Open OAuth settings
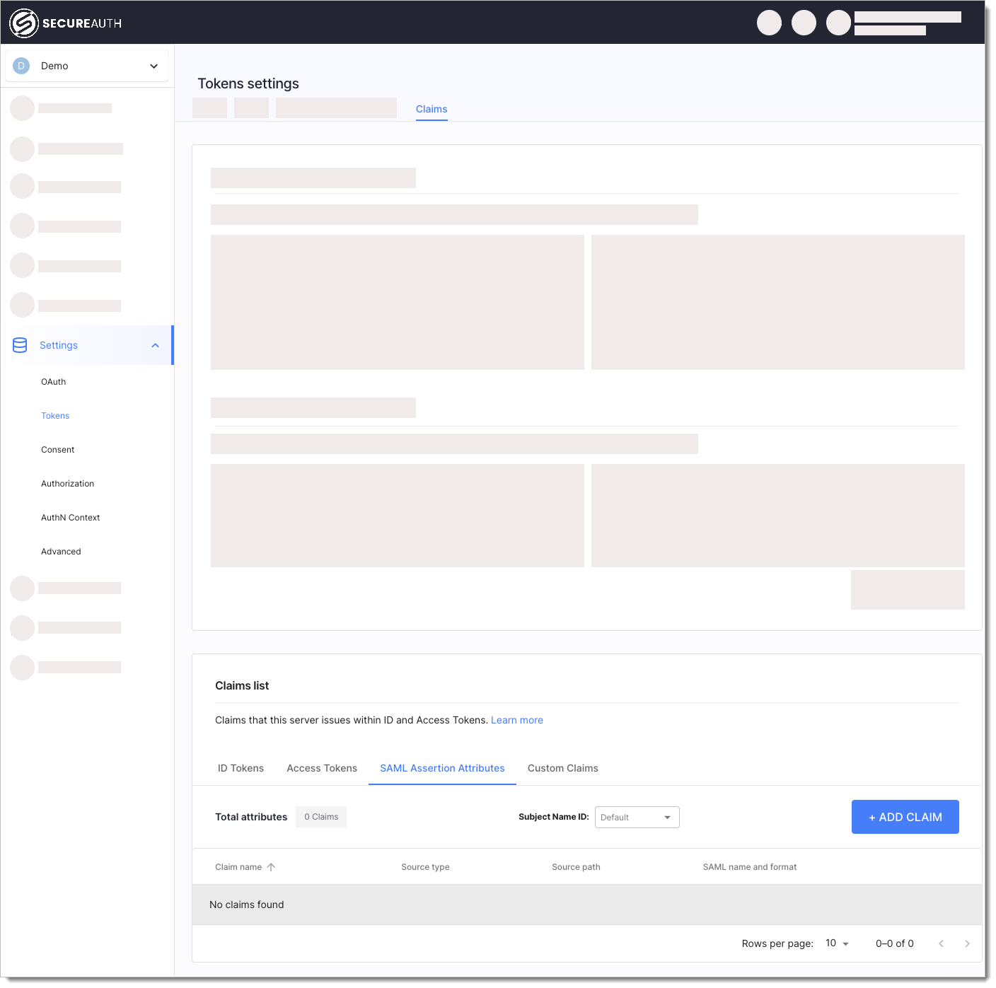The image size is (996, 988). click(54, 382)
